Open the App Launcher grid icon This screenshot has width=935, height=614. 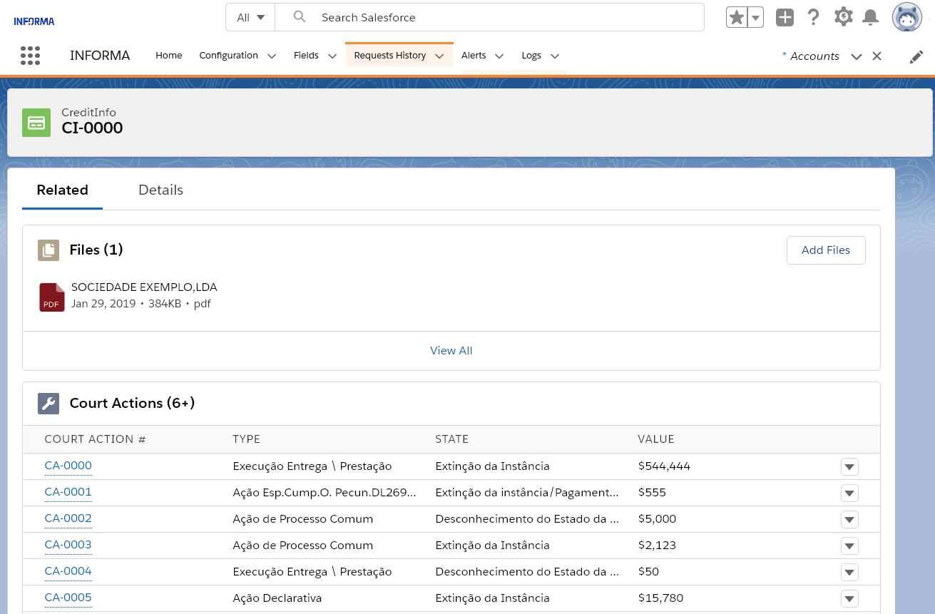tap(31, 56)
